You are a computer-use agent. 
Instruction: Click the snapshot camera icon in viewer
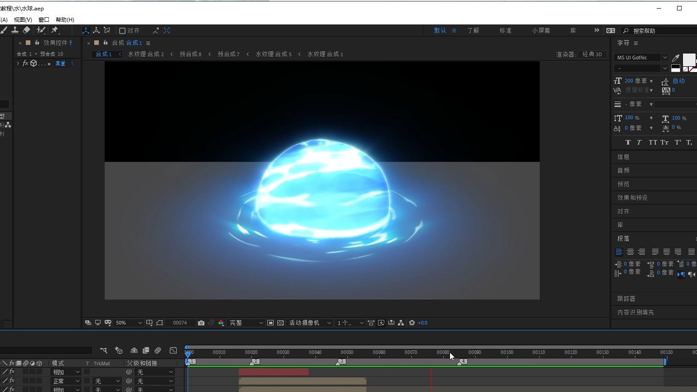pos(201,323)
